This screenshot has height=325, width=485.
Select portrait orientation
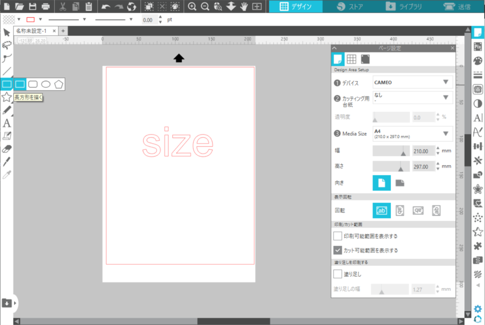pyautogui.click(x=381, y=182)
